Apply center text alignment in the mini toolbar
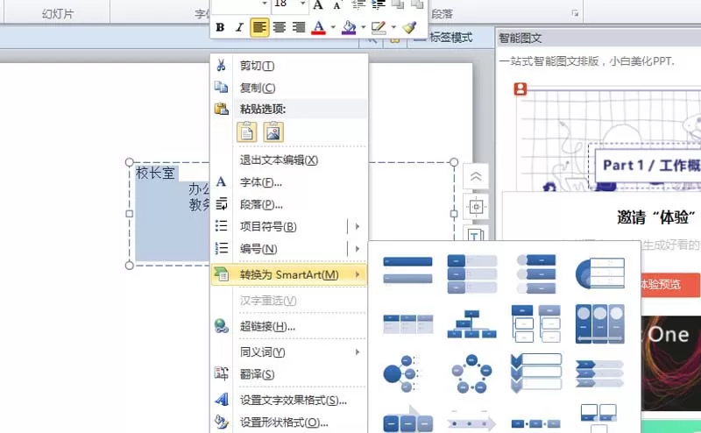 [x=280, y=27]
